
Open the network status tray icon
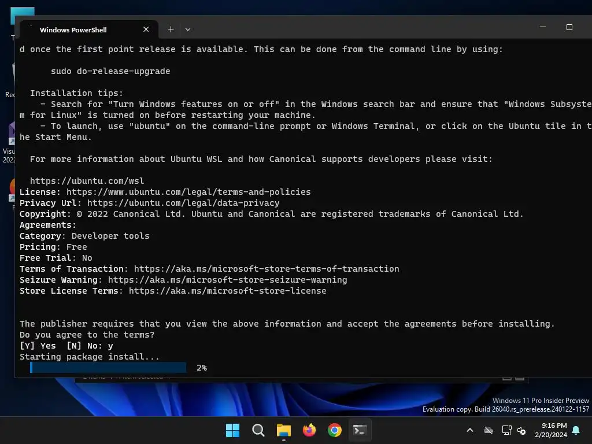click(x=506, y=430)
